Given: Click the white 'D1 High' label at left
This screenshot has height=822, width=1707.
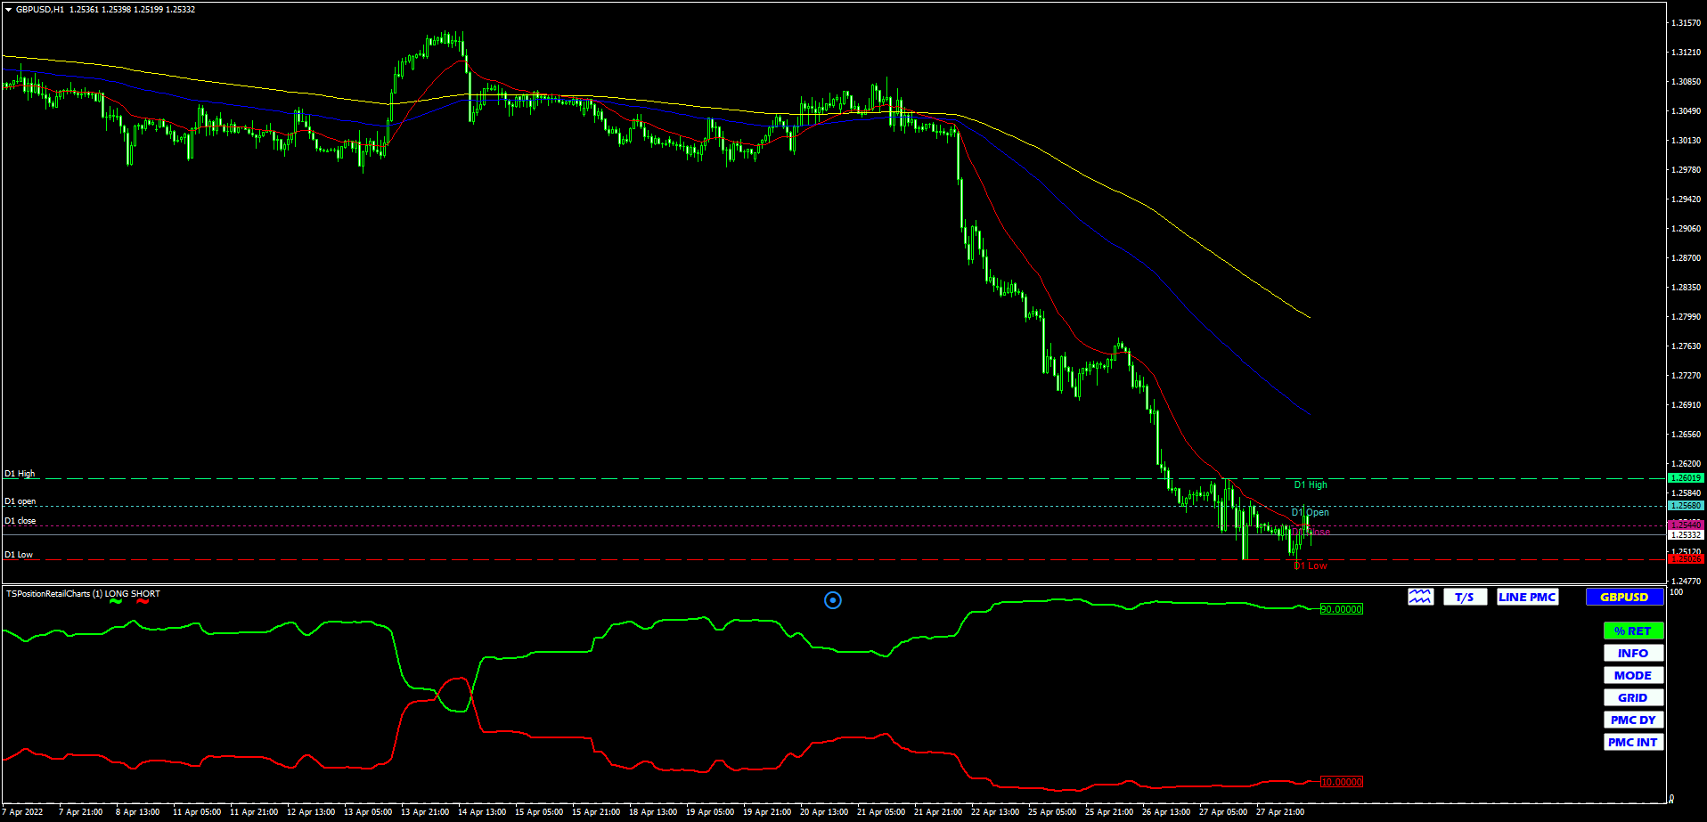Looking at the screenshot, I should tap(20, 474).
